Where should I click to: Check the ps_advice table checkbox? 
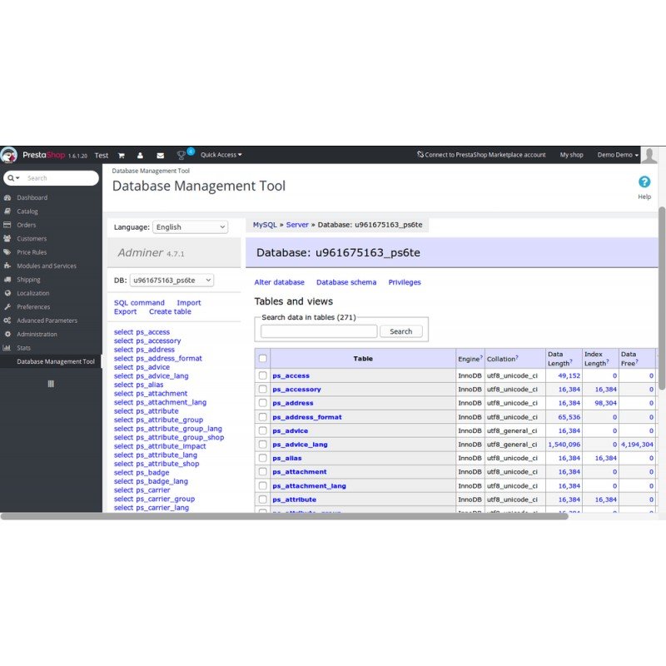[263, 430]
